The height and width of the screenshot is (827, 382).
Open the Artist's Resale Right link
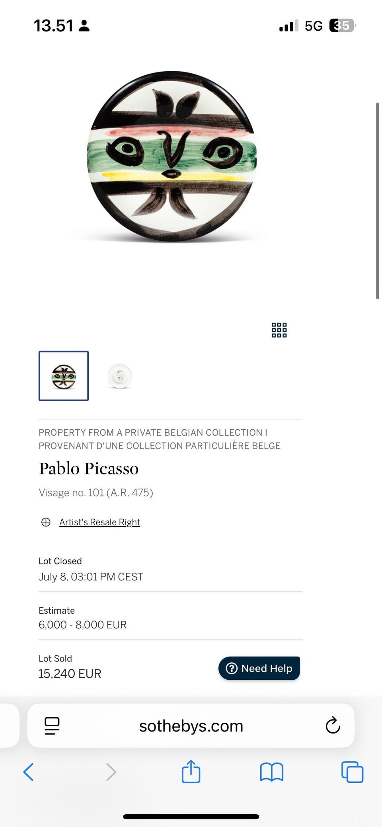[x=99, y=522]
